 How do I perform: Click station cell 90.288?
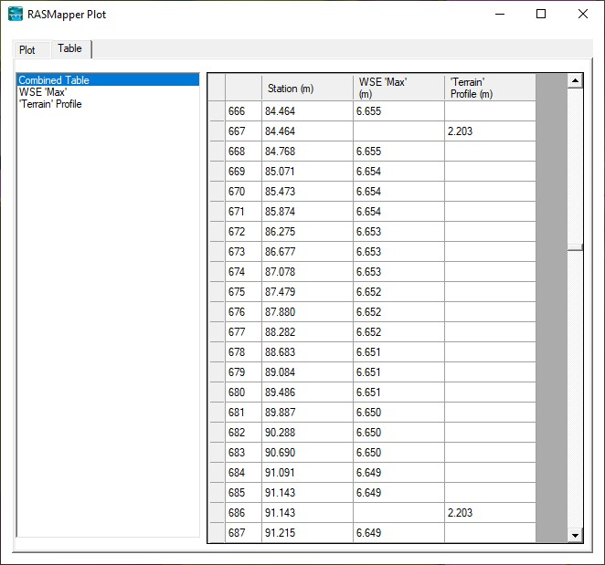(307, 433)
